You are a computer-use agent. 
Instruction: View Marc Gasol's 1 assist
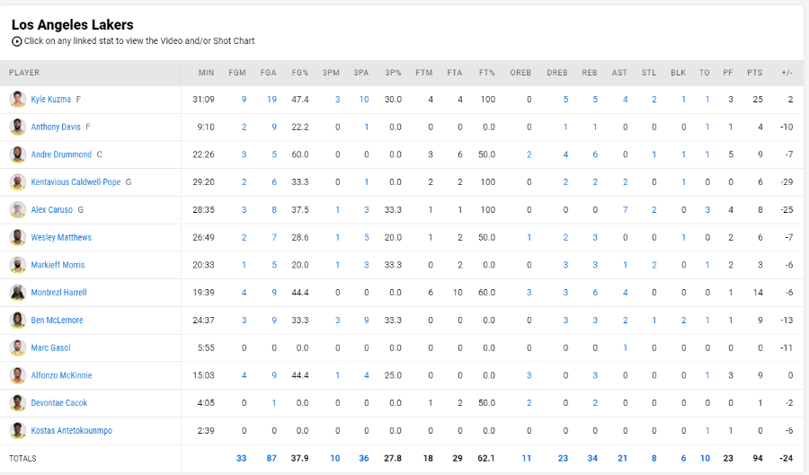coord(625,348)
